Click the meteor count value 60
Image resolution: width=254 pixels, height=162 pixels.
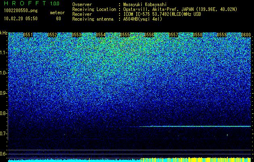click(59, 19)
